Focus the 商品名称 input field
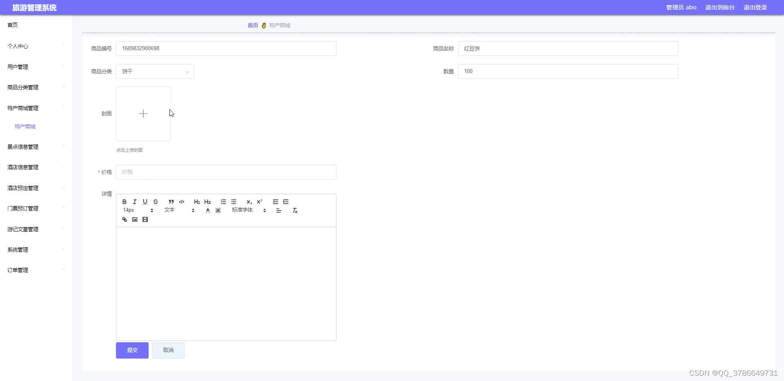This screenshot has height=381, width=784. coord(568,49)
